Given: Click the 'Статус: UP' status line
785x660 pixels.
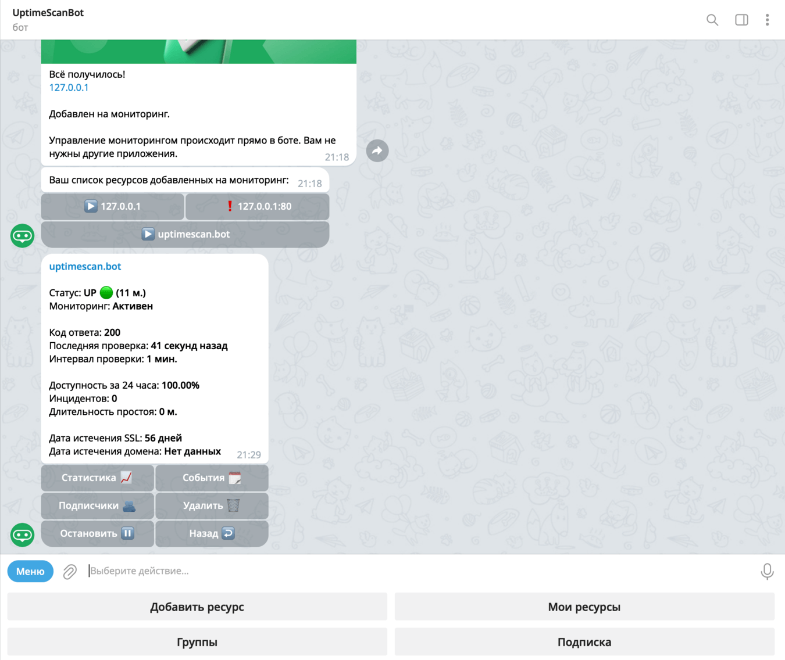Looking at the screenshot, I should 98,293.
